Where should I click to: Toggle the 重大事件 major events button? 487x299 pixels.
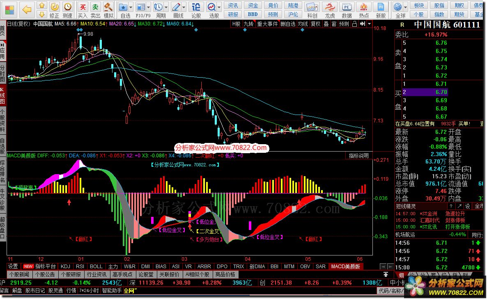pyautogui.click(x=267, y=24)
